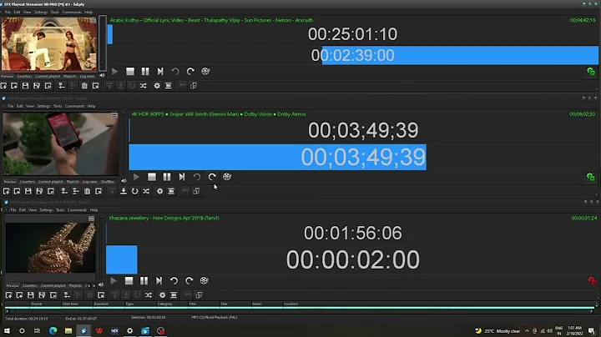
Task: Skip to next clip in Arabic Kuthu player
Action: [160, 71]
